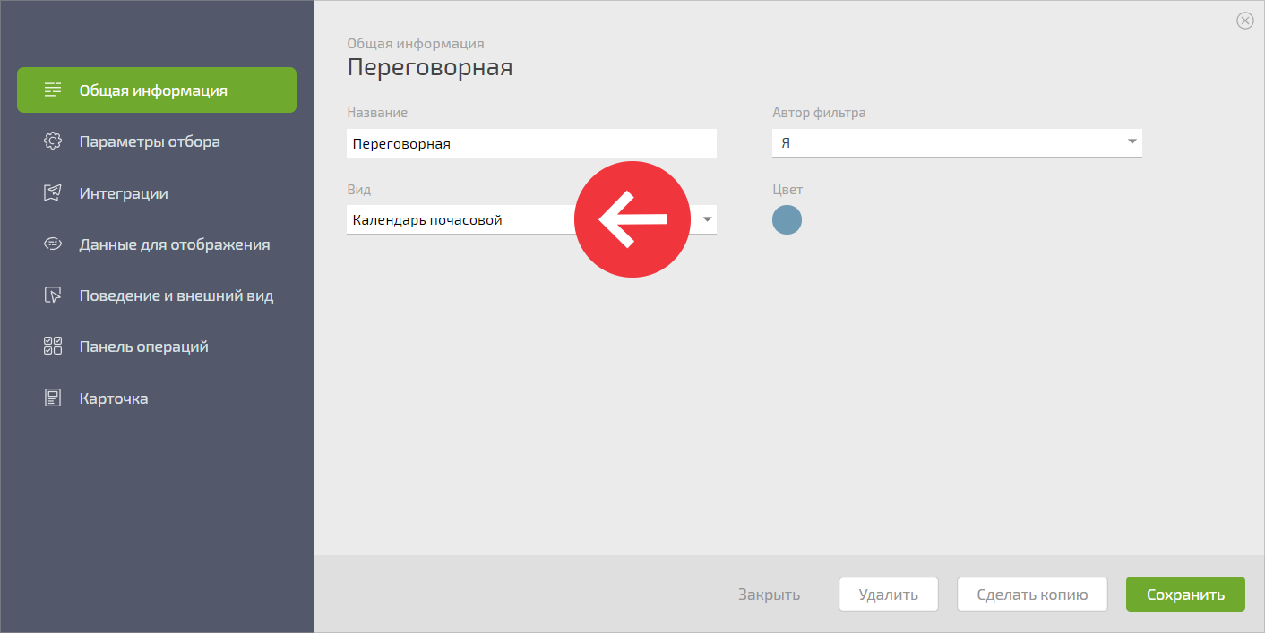Click Сделать копию button
The height and width of the screenshot is (633, 1265).
coord(1032,595)
